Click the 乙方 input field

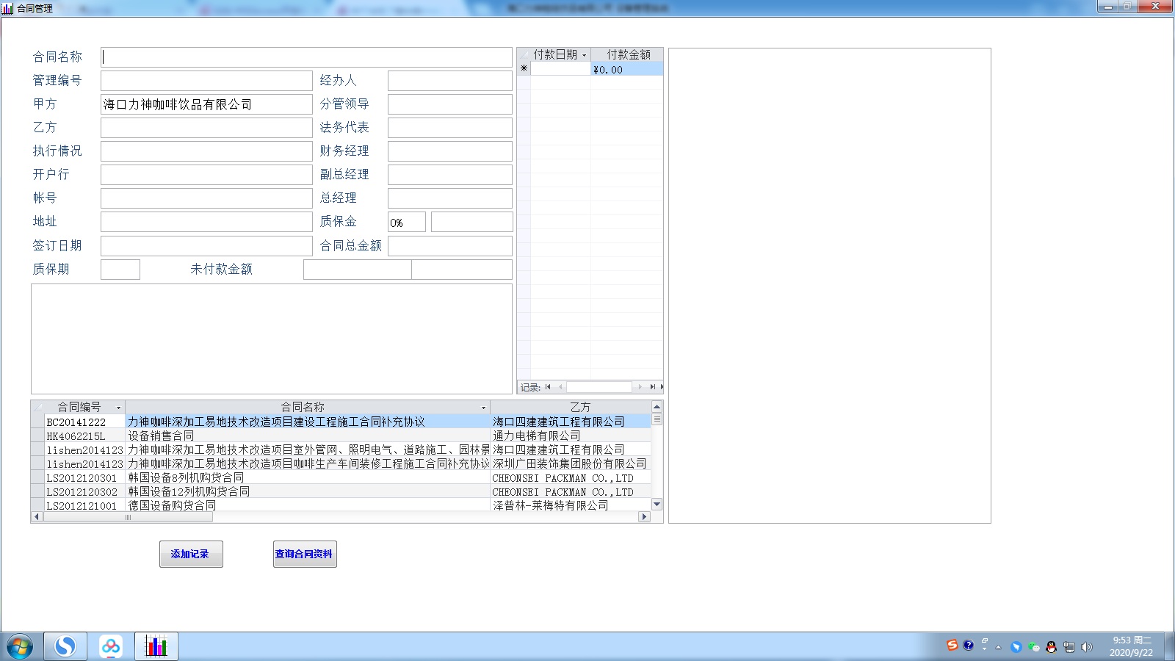206,128
